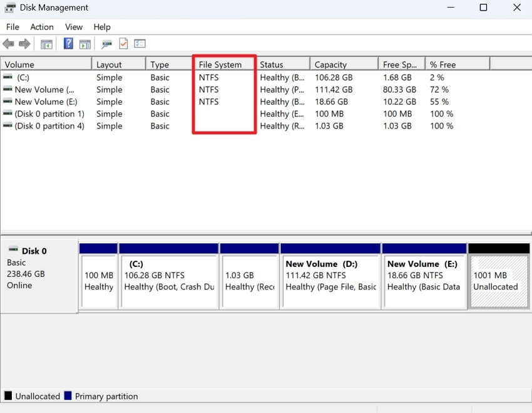Image resolution: width=532 pixels, height=413 pixels.
Task: Click the 55 % free cell
Action: [439, 102]
